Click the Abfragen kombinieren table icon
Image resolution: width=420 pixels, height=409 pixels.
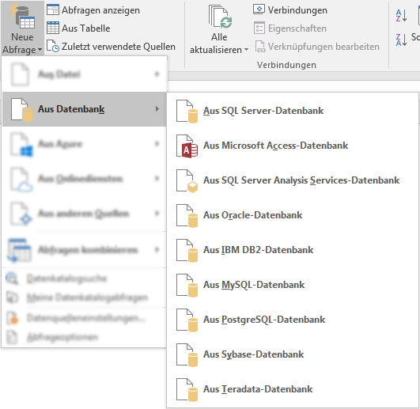click(19, 250)
